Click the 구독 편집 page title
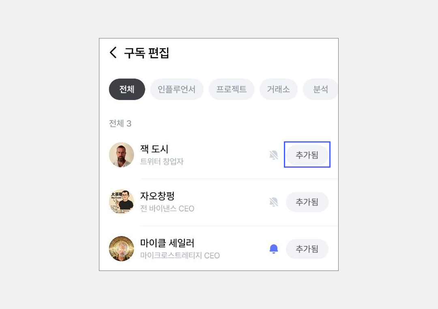 [146, 53]
